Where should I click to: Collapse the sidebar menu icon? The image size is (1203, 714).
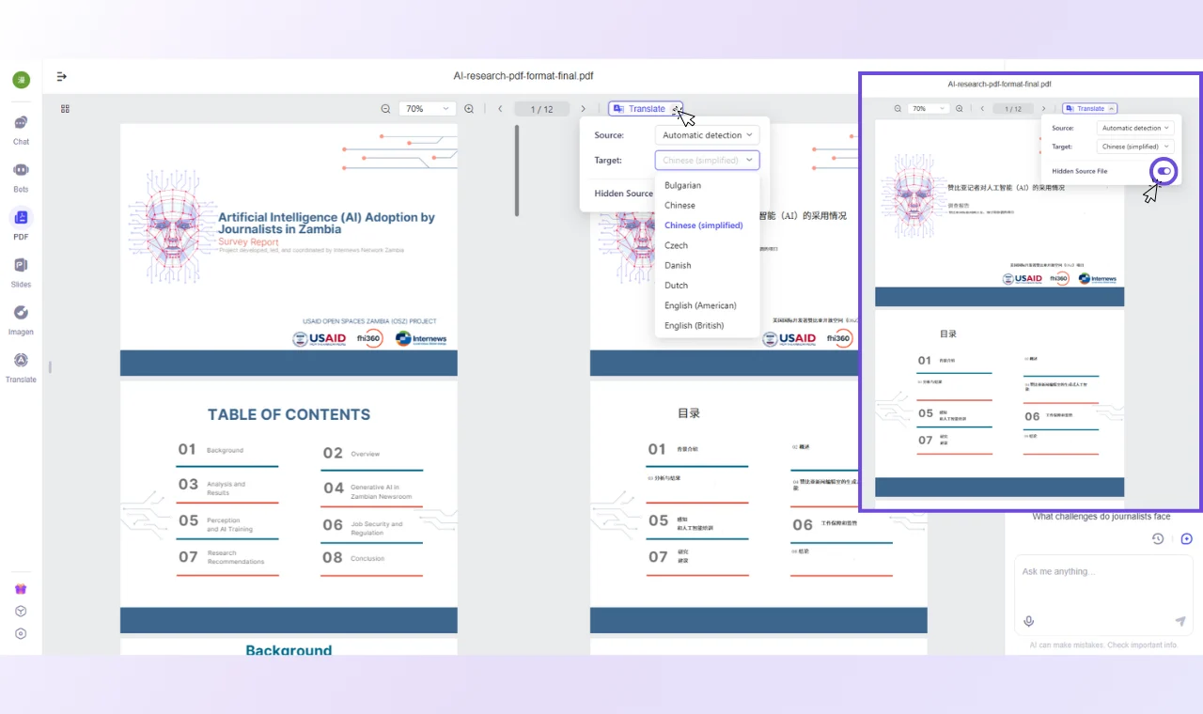coord(62,76)
